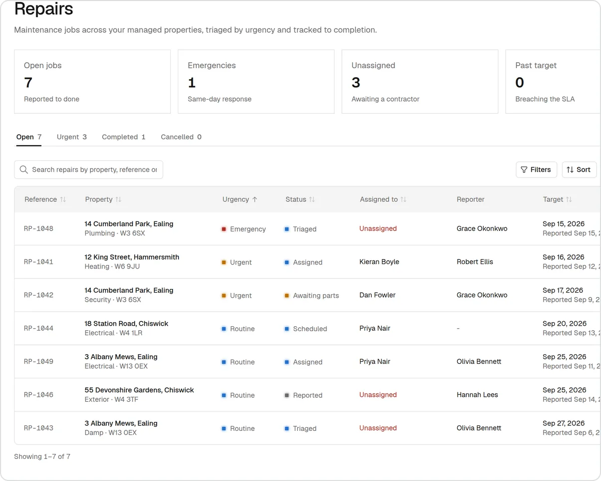The image size is (601, 481).
Task: Click the Open jobs summary card
Action: point(92,82)
